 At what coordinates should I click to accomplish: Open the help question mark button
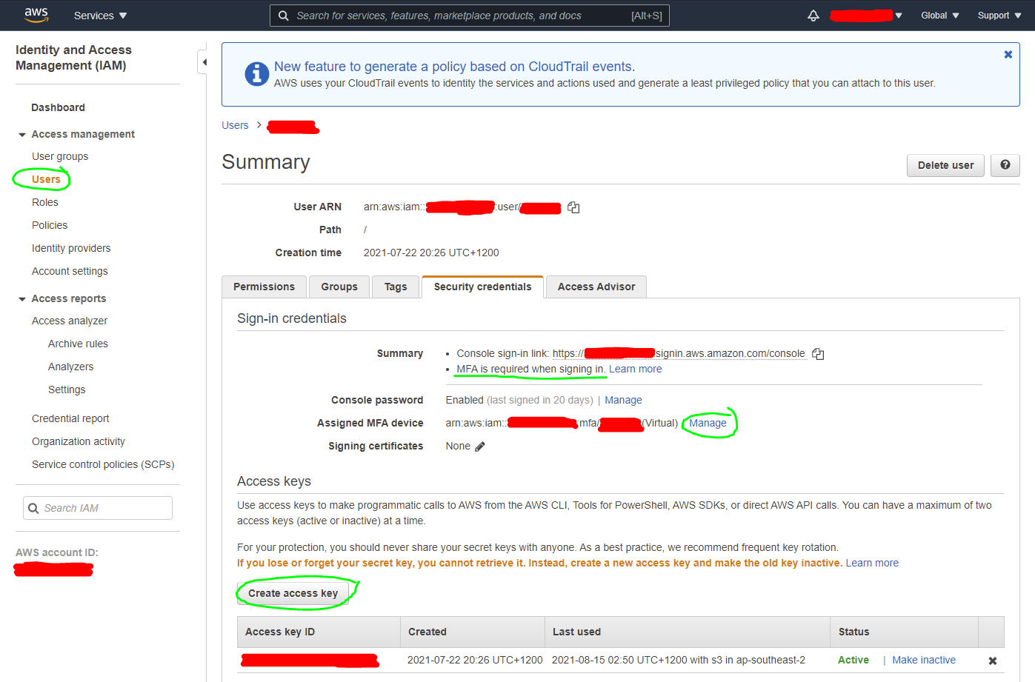pyautogui.click(x=1005, y=165)
